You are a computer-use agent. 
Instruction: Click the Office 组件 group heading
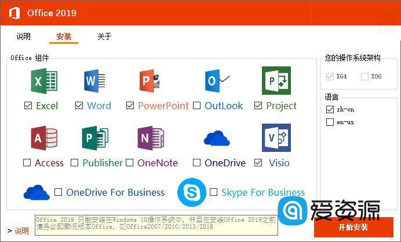(x=30, y=58)
